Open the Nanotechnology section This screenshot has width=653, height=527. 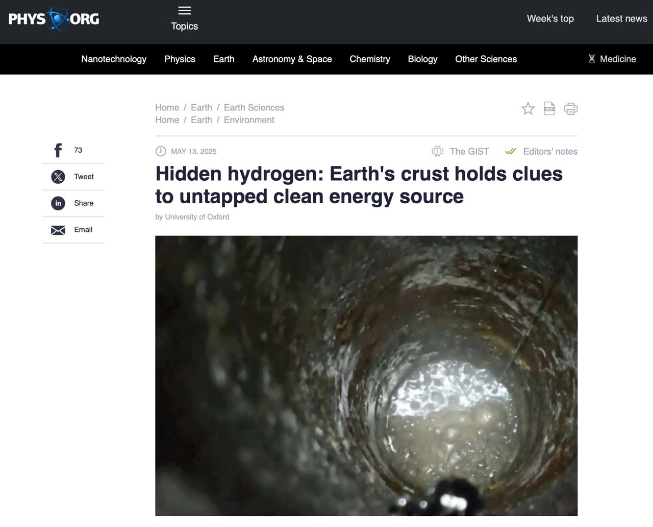tap(114, 59)
